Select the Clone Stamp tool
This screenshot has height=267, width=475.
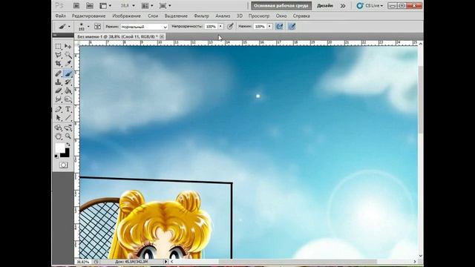click(58, 82)
